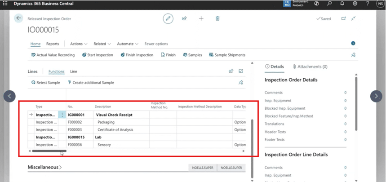Select the Packaging description cell
This screenshot has width=386, height=182.
tap(121, 122)
